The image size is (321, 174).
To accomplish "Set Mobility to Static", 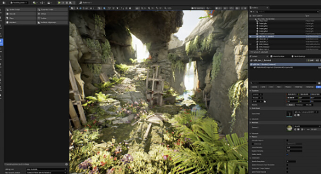I will (x=290, y=105).
